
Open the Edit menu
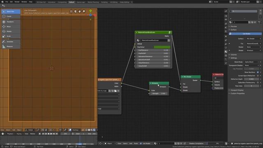pyautogui.click(x=11, y=2)
